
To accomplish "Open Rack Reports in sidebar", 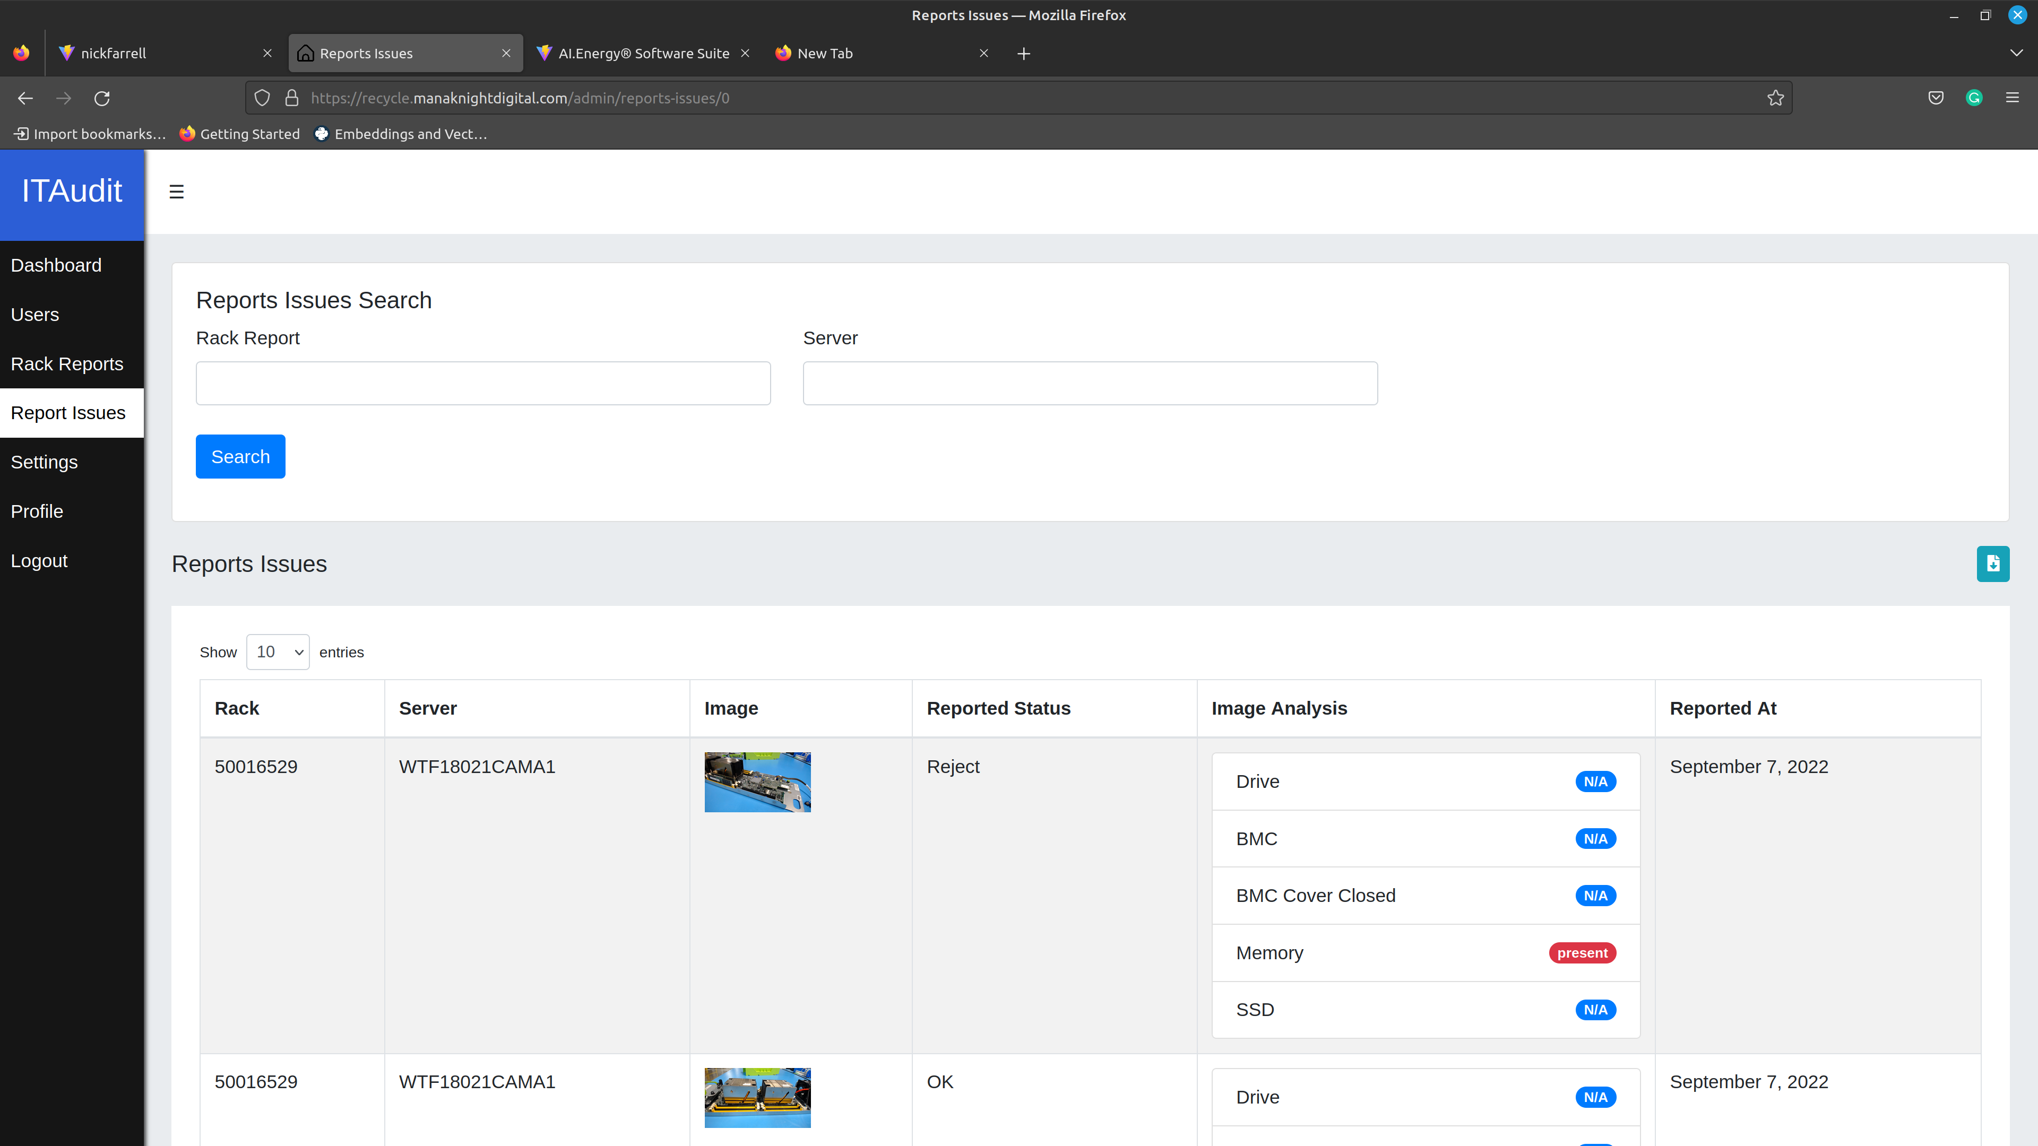I will (x=67, y=364).
